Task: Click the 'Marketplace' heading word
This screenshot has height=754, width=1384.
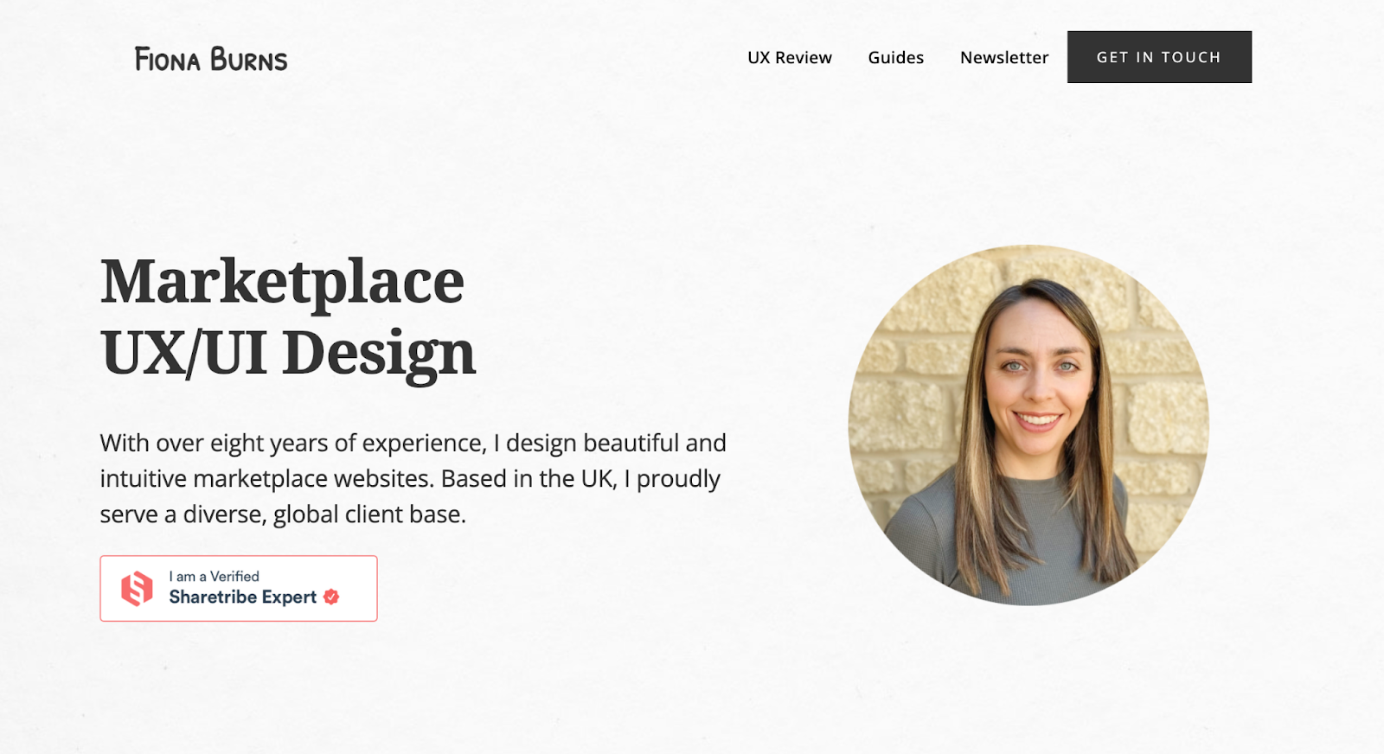Action: (283, 281)
